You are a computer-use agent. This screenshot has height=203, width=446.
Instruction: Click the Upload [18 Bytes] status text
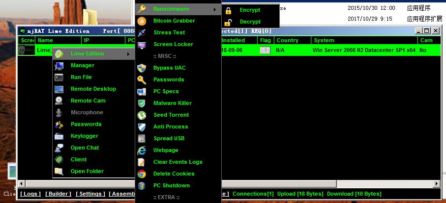pyautogui.click(x=300, y=194)
